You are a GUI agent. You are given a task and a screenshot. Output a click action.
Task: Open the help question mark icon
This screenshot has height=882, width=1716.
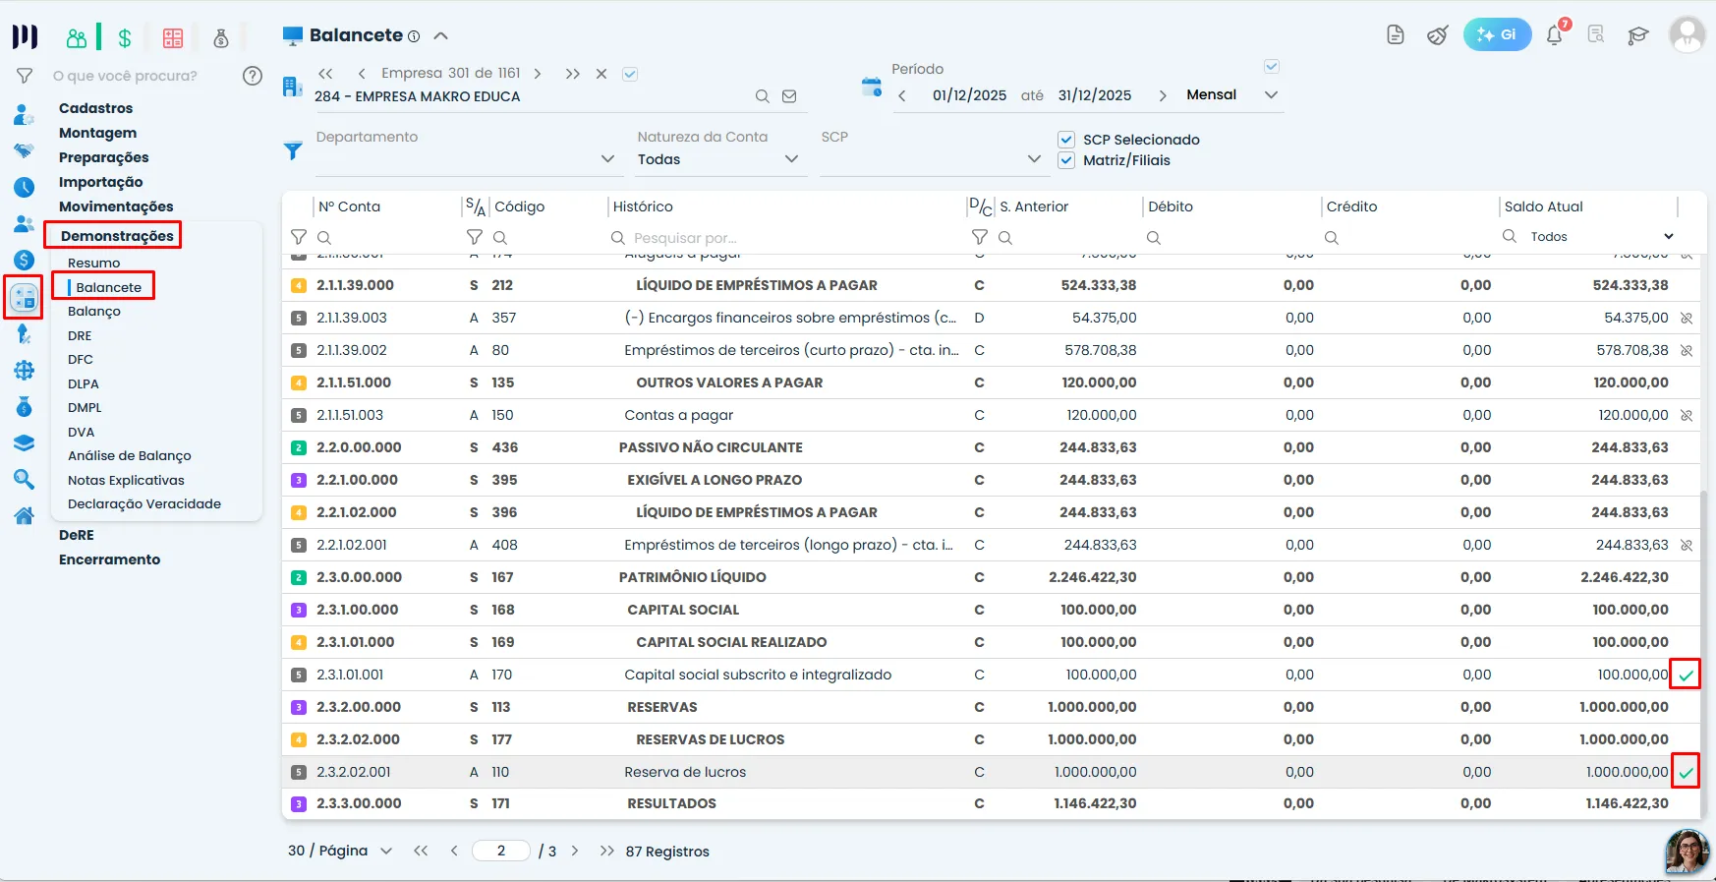pyautogui.click(x=253, y=76)
